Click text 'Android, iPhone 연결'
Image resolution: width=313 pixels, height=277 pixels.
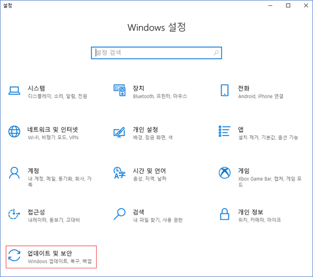pos(261,96)
